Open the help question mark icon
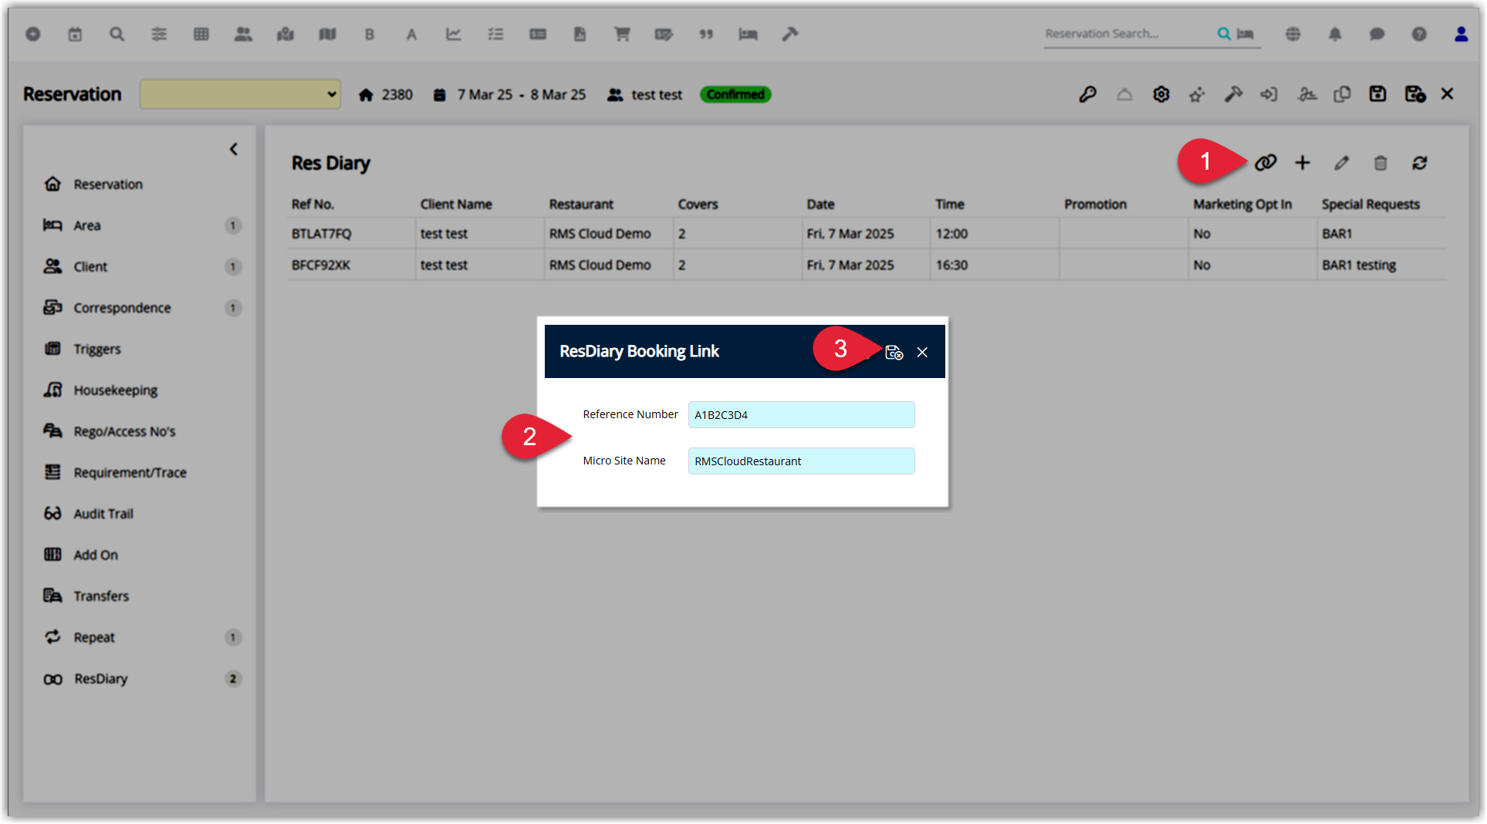 1419,34
